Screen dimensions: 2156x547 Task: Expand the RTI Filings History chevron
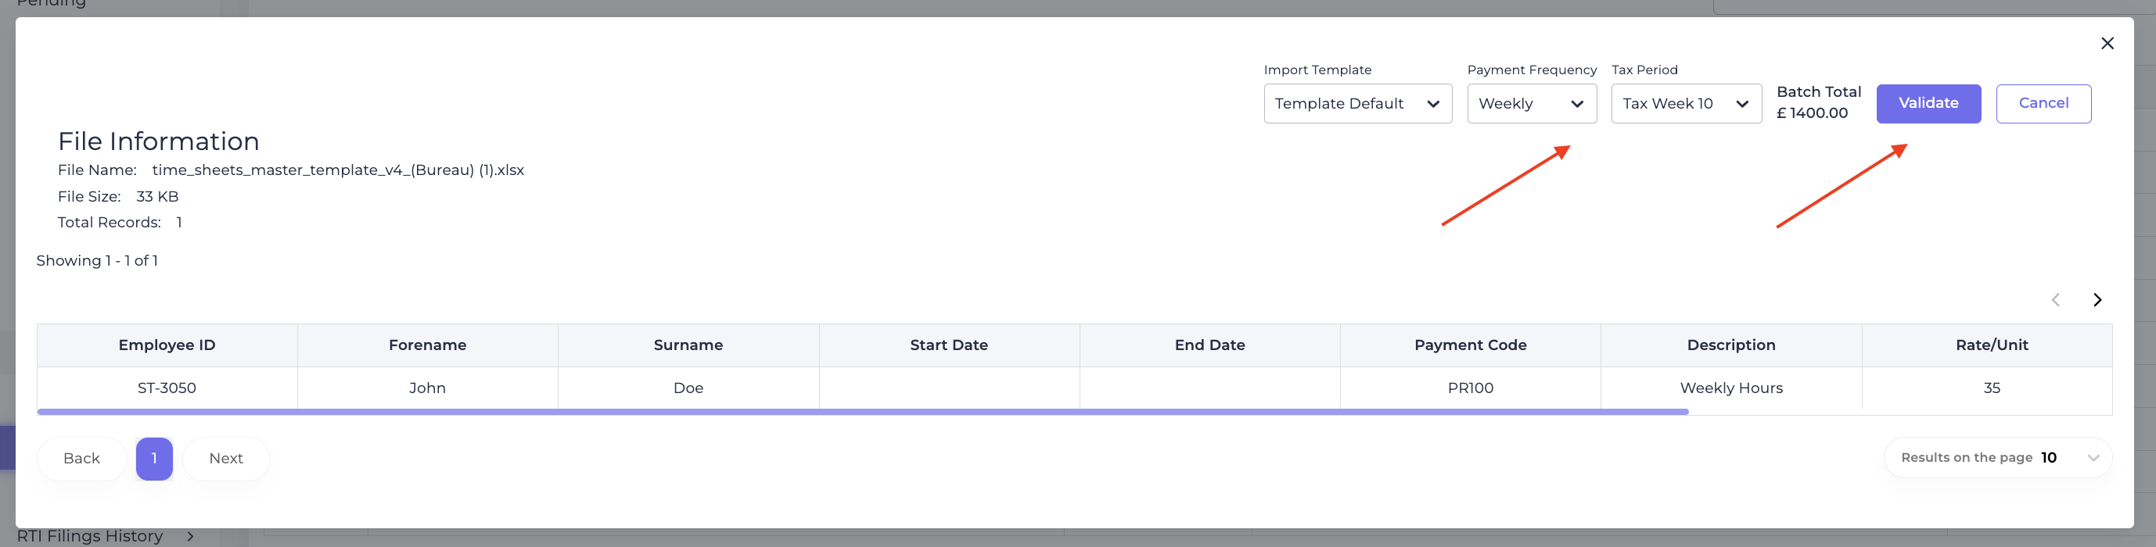[191, 536]
